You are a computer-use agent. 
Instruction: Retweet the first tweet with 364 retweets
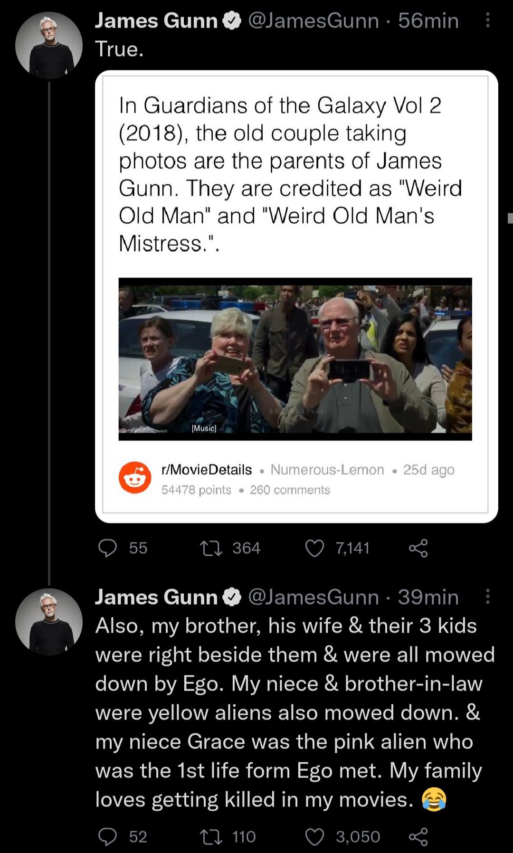[211, 548]
